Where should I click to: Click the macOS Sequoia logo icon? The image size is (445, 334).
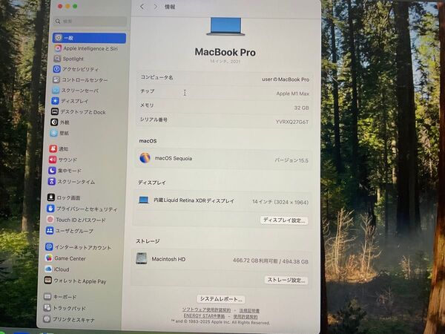[x=145, y=157]
